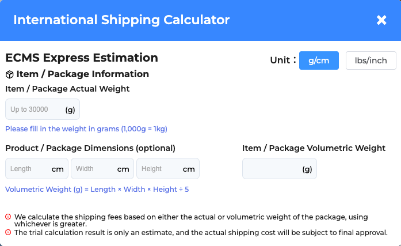The width and height of the screenshot is (401, 246).
Task: Click the Item / Package Volumetric Weight label
Action: pos(314,148)
